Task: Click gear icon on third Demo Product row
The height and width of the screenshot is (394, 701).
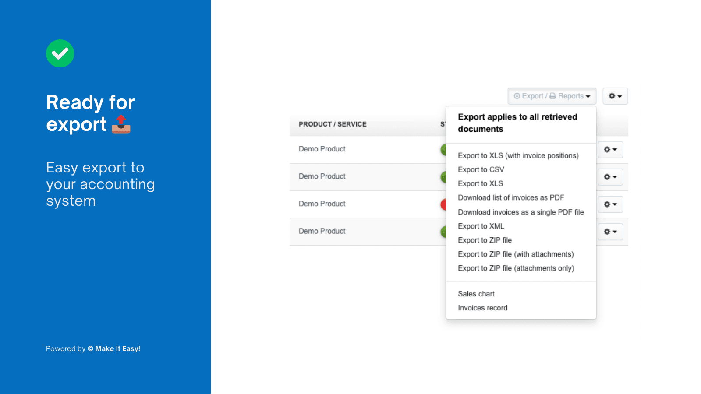Action: (x=610, y=204)
